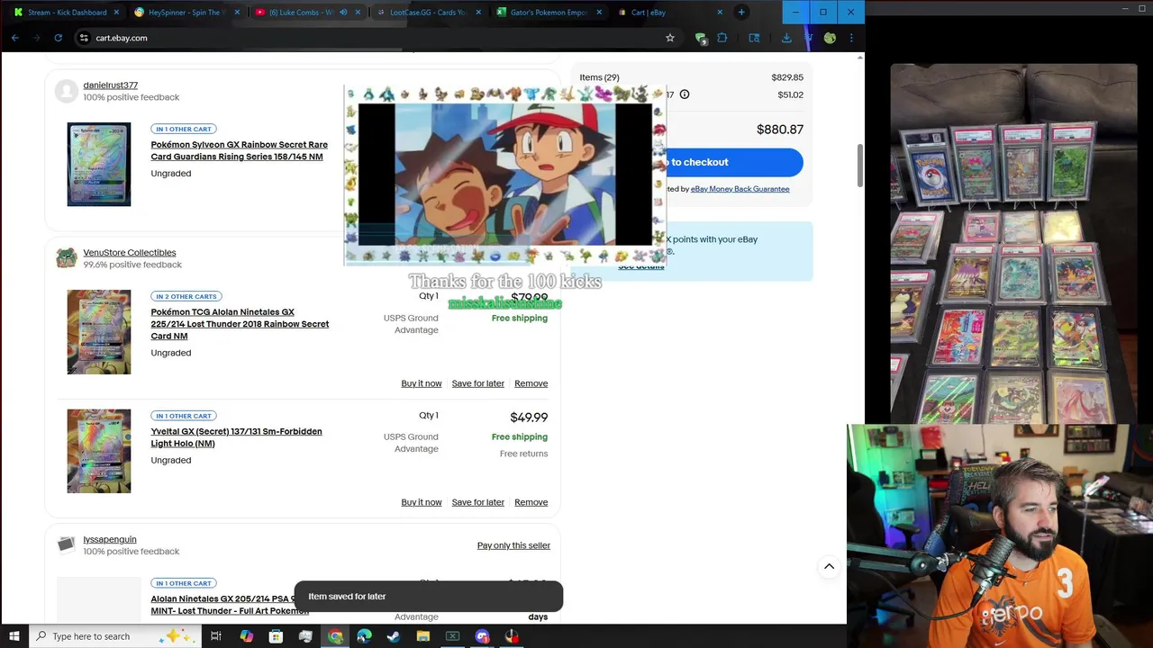
Task: Switch to Luke Combs YouTube tab
Action: (306, 13)
